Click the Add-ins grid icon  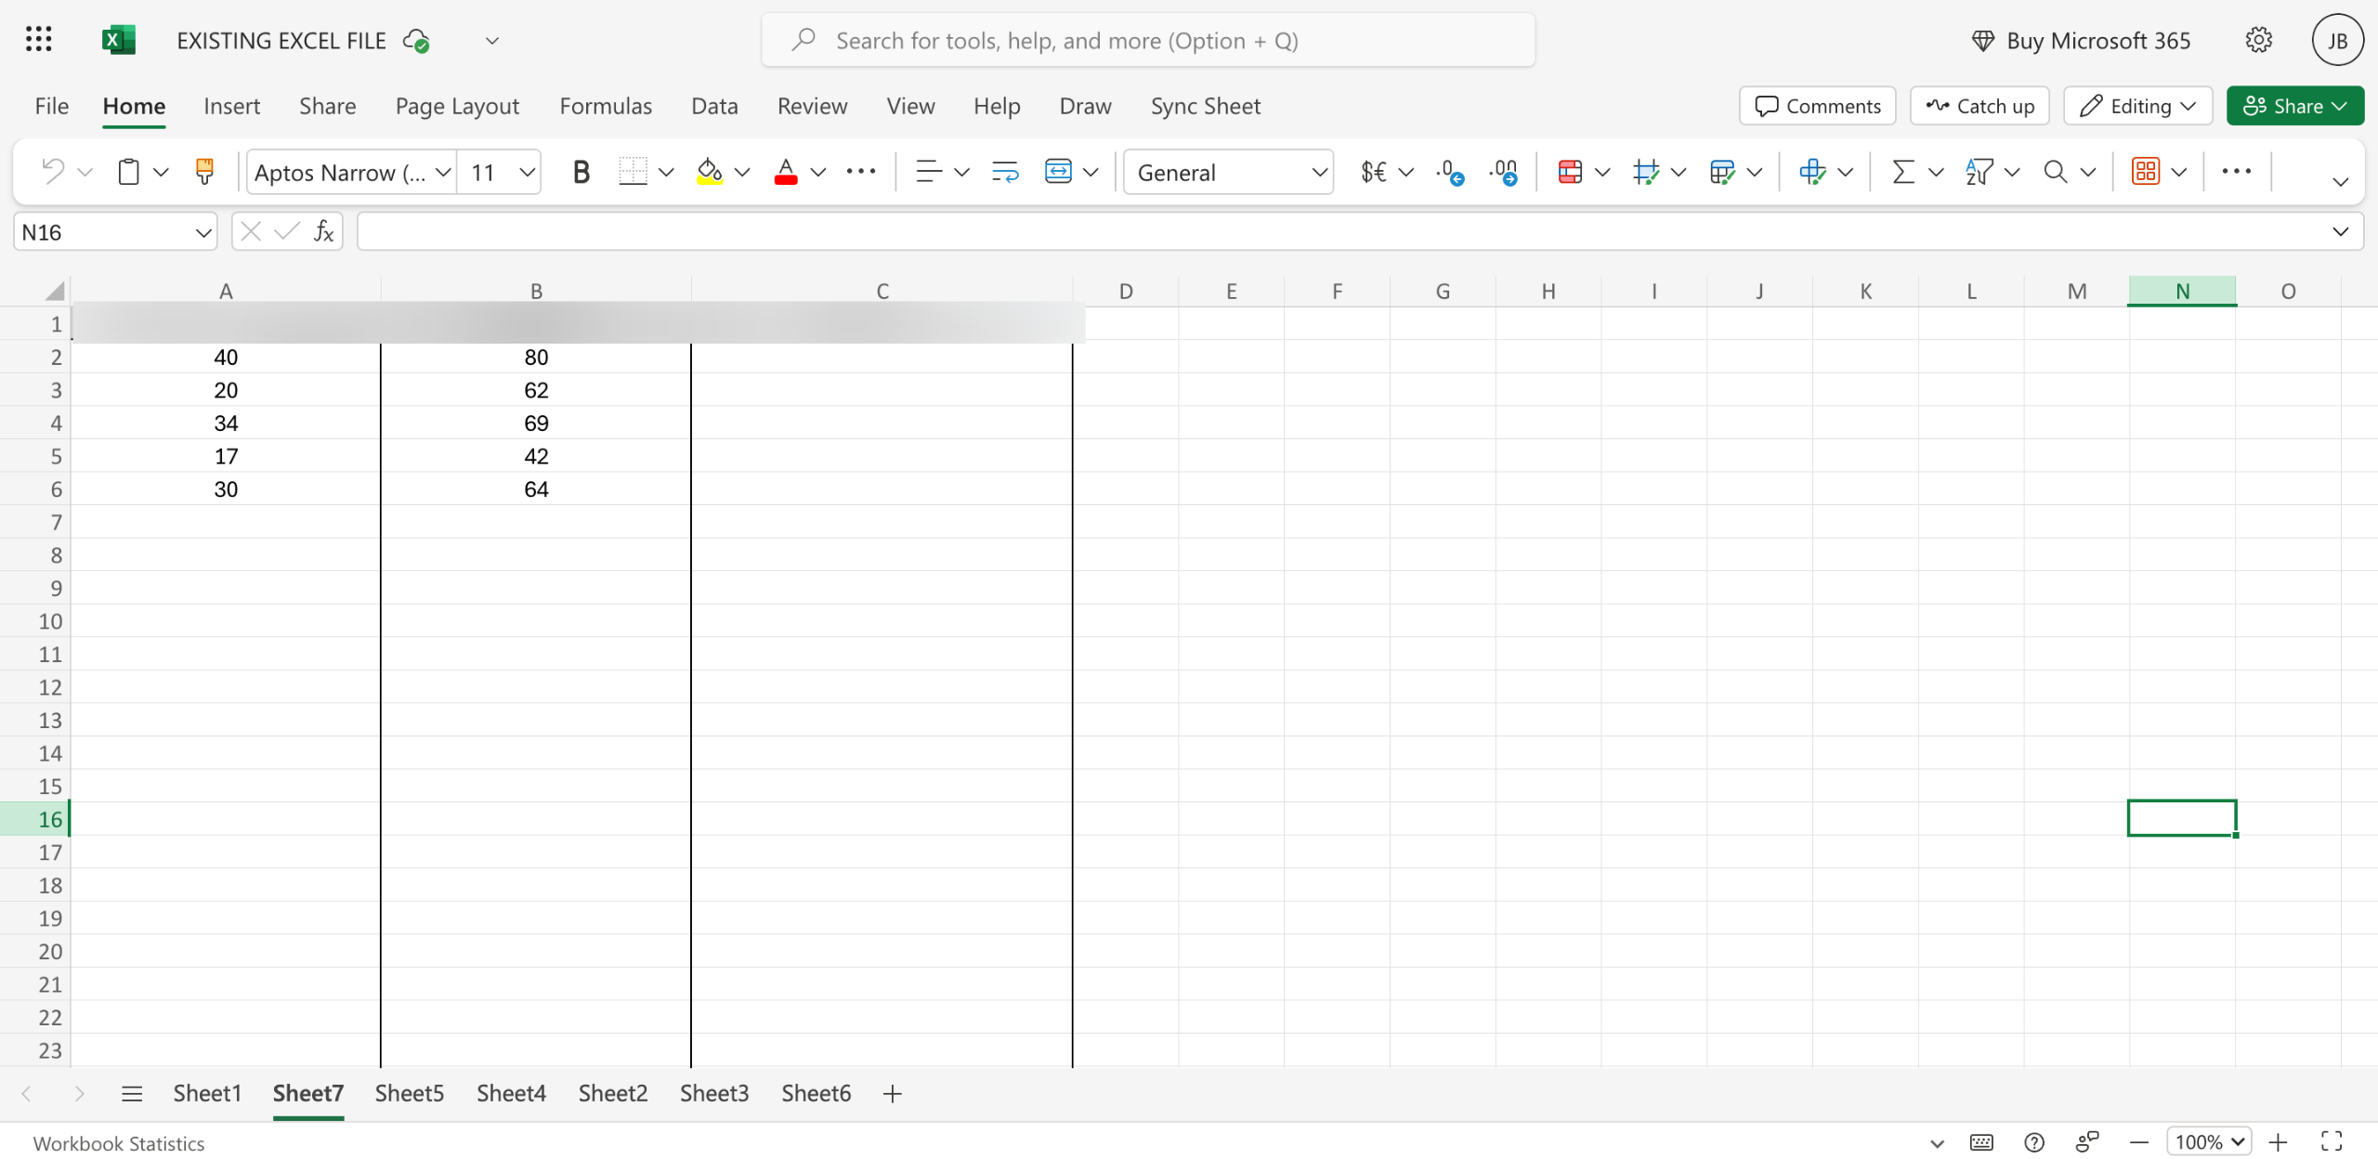click(x=2145, y=172)
